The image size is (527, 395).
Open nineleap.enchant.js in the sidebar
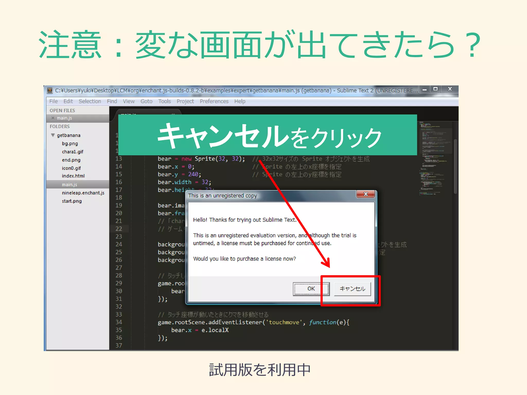click(x=83, y=193)
